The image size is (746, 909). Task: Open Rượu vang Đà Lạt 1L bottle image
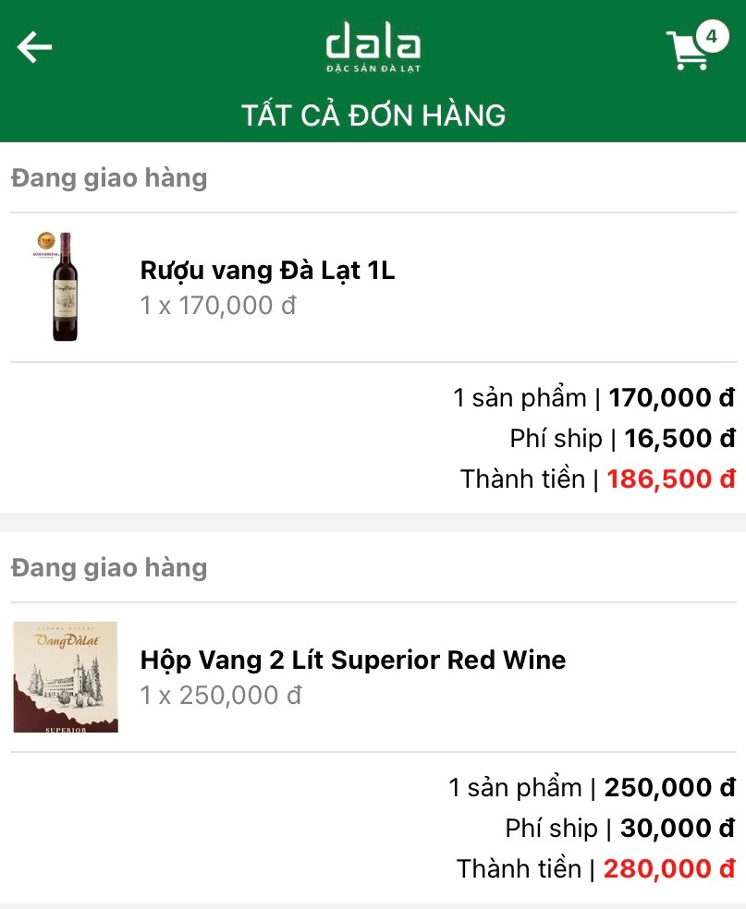pyautogui.click(x=65, y=286)
